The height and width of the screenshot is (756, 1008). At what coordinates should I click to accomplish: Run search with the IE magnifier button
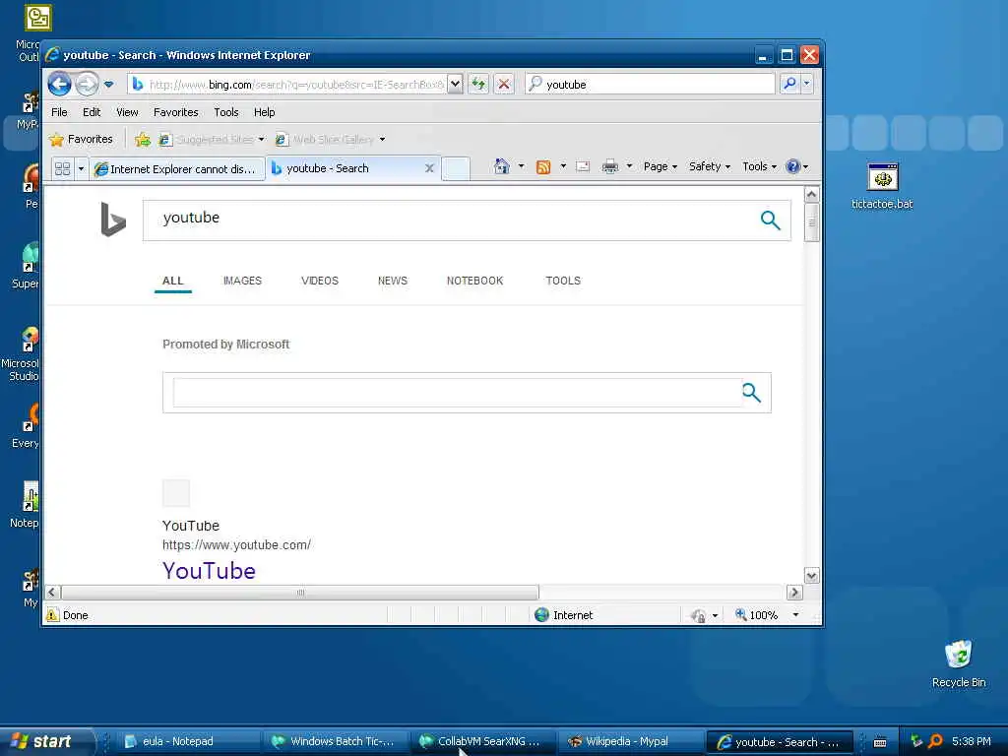(x=789, y=84)
